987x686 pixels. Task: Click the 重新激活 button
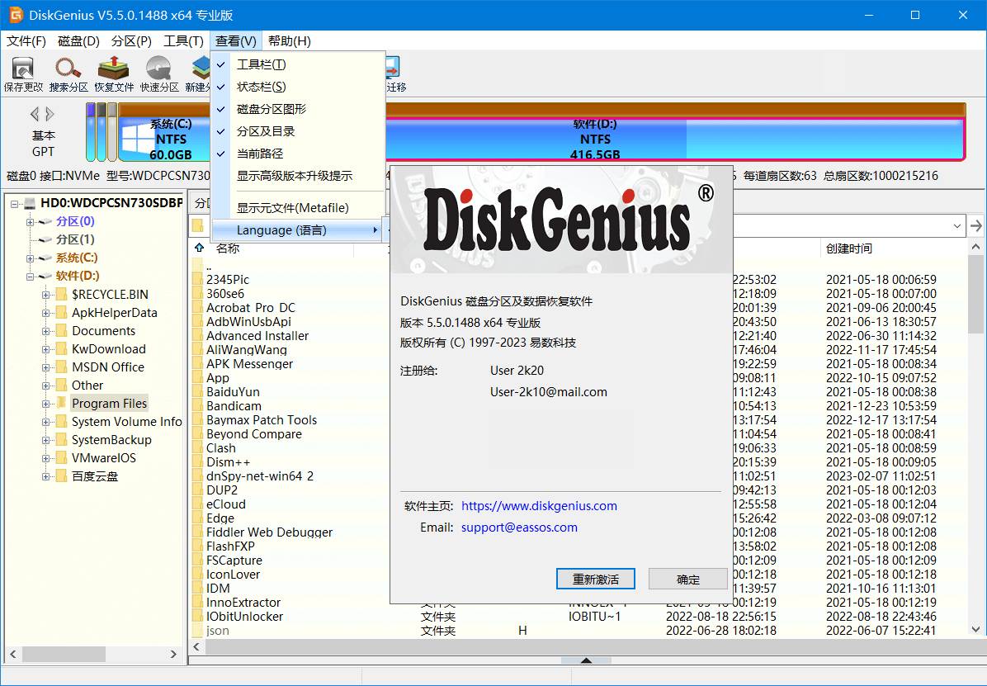(595, 579)
